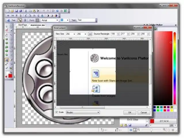Click the folder open icon below image list
This screenshot has width=184, height=138.
tap(122, 125)
